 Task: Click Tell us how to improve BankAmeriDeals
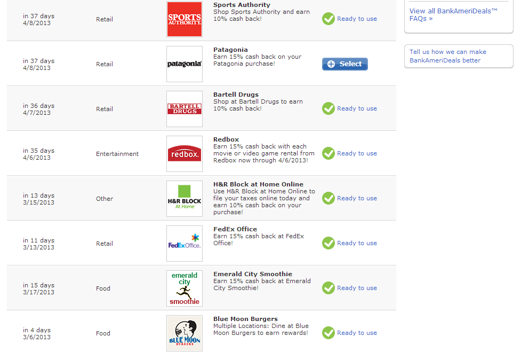(447, 56)
